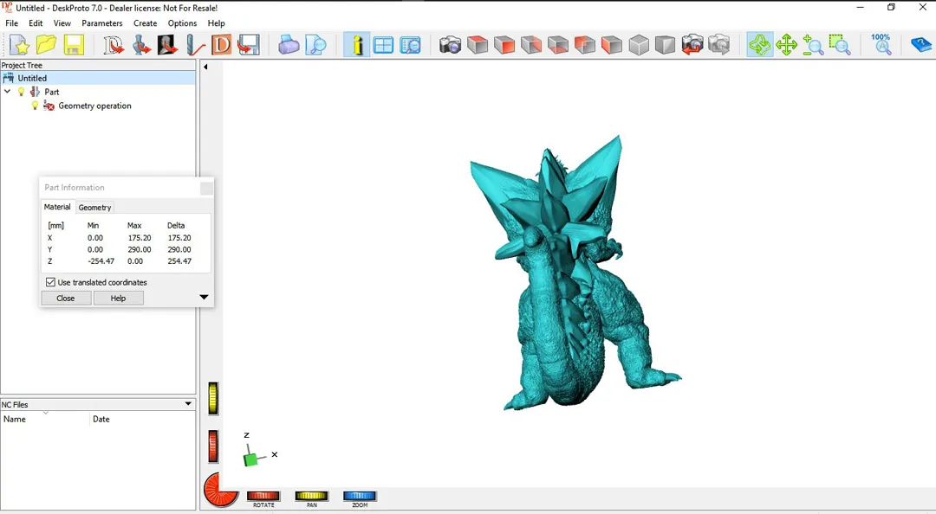The image size is (936, 514).
Task: Open the Parameters menu
Action: (x=102, y=23)
